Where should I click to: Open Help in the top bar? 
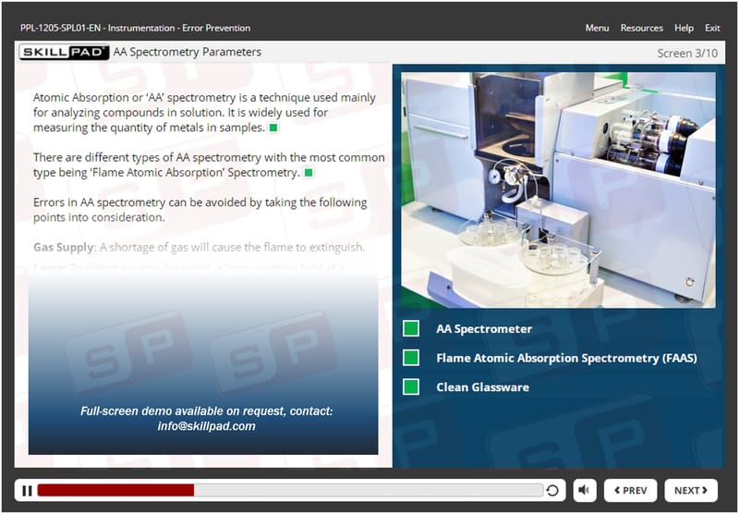(x=684, y=28)
